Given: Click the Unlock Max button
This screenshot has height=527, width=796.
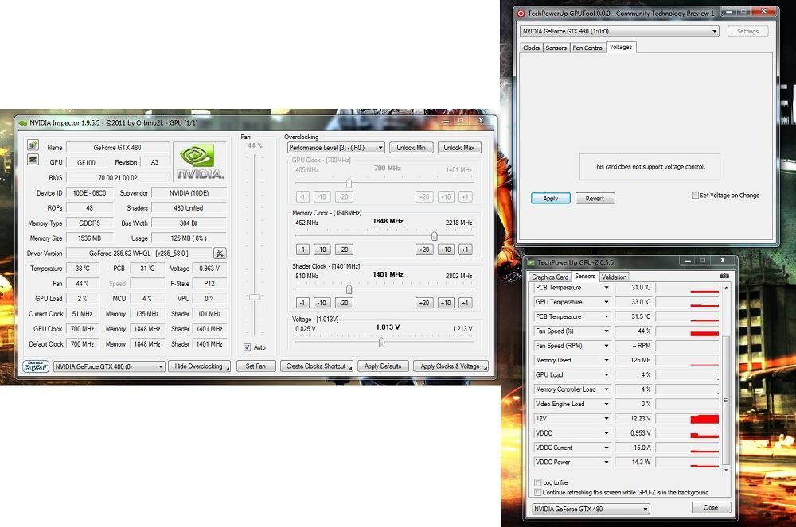Looking at the screenshot, I should [459, 148].
